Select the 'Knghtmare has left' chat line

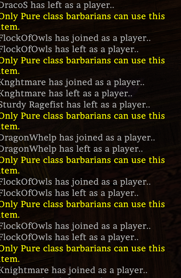66,93
